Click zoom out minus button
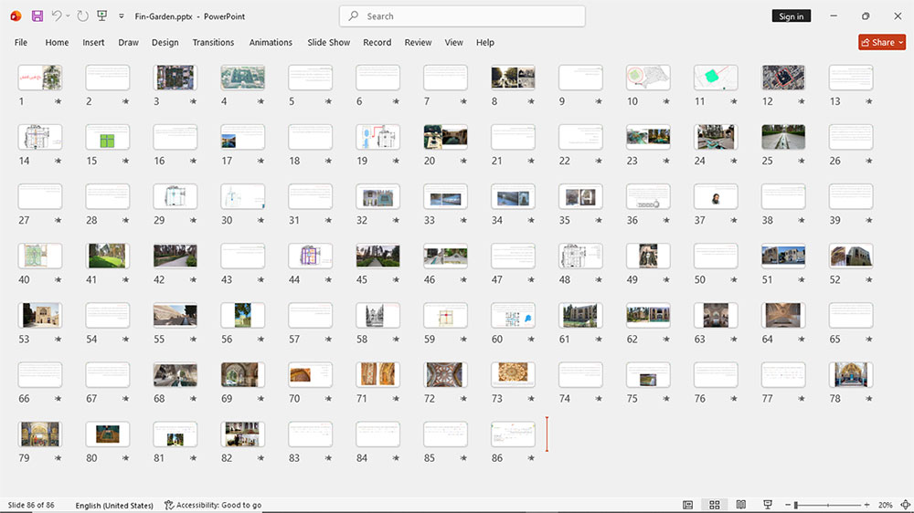Image resolution: width=914 pixels, height=513 pixels. pos(788,505)
